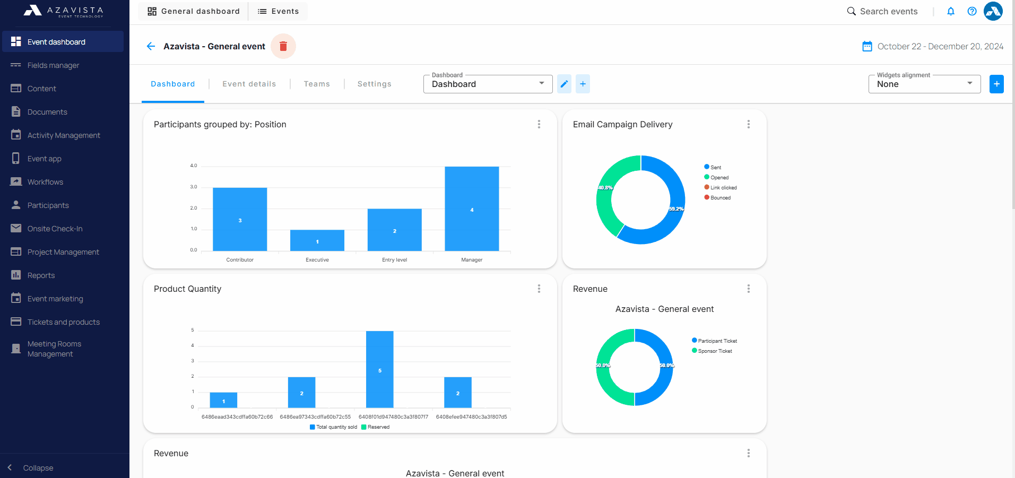Screen dimensions: 1015x478
Task: Click the calendar date range icon
Action: [867, 46]
